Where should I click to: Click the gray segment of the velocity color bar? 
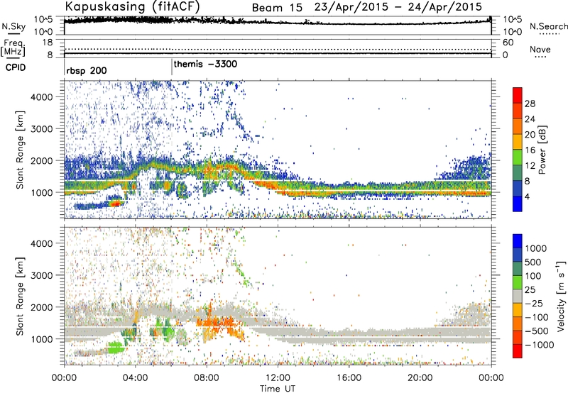(518, 296)
